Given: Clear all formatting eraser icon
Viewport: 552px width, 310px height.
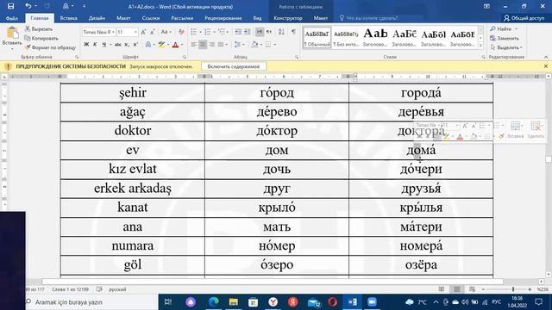Looking at the screenshot, I should (181, 32).
